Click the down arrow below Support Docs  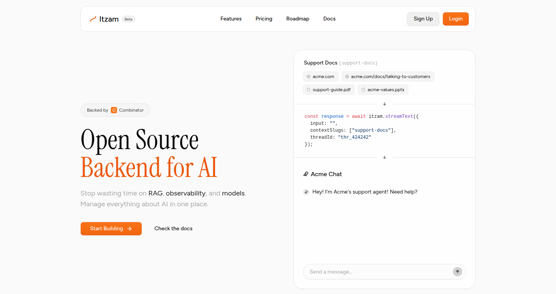[385, 104]
